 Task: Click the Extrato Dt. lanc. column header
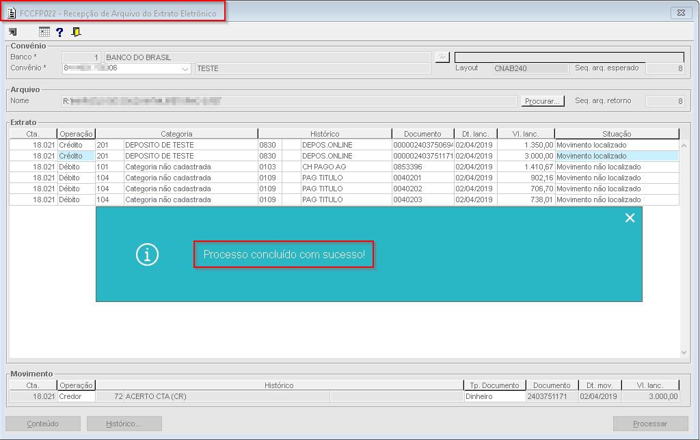pos(476,134)
